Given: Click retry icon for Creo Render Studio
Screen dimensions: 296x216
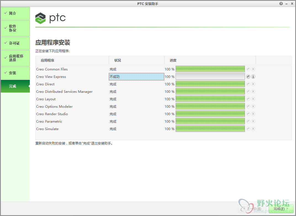Looking at the screenshot, I should point(248,114).
